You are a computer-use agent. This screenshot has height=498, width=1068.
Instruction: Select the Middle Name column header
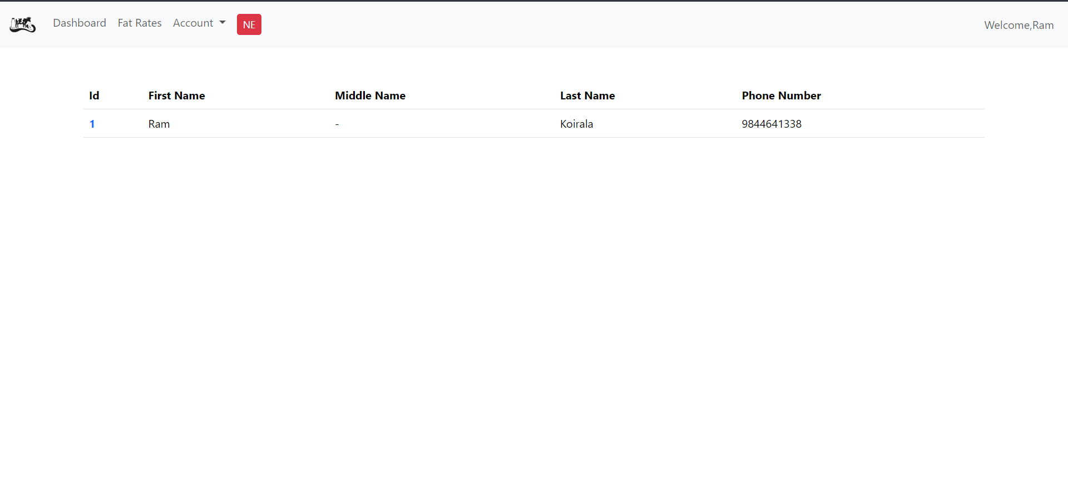coord(370,95)
